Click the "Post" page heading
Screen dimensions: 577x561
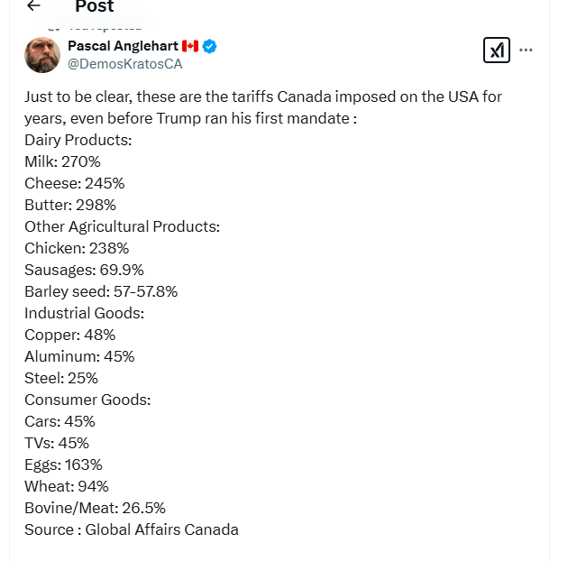tap(95, 7)
